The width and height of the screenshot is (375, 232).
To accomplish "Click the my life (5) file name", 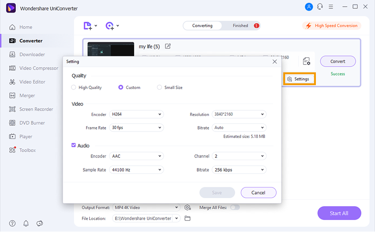I will click(x=149, y=46).
